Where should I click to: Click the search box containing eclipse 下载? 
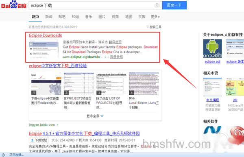pyautogui.click(x=96, y=5)
